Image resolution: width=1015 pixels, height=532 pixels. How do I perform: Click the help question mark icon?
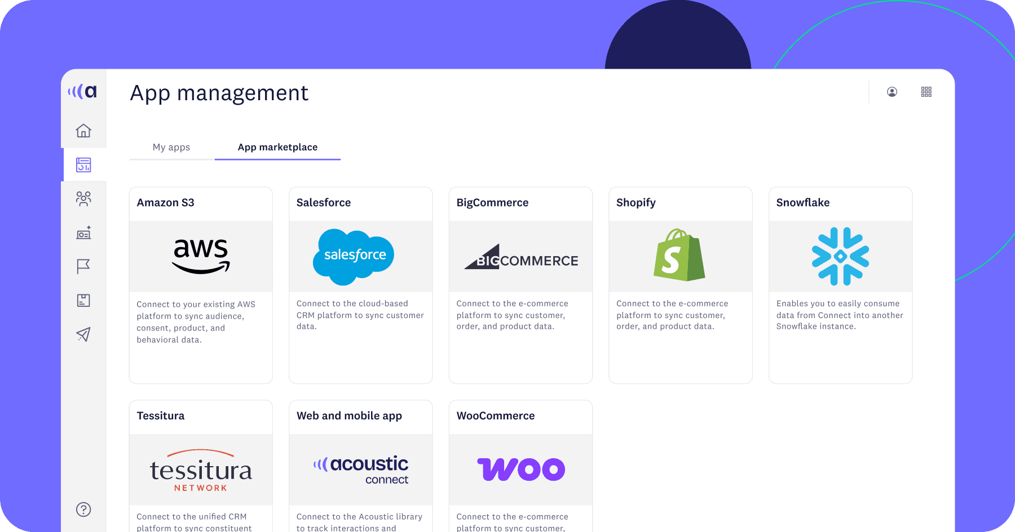(x=83, y=509)
